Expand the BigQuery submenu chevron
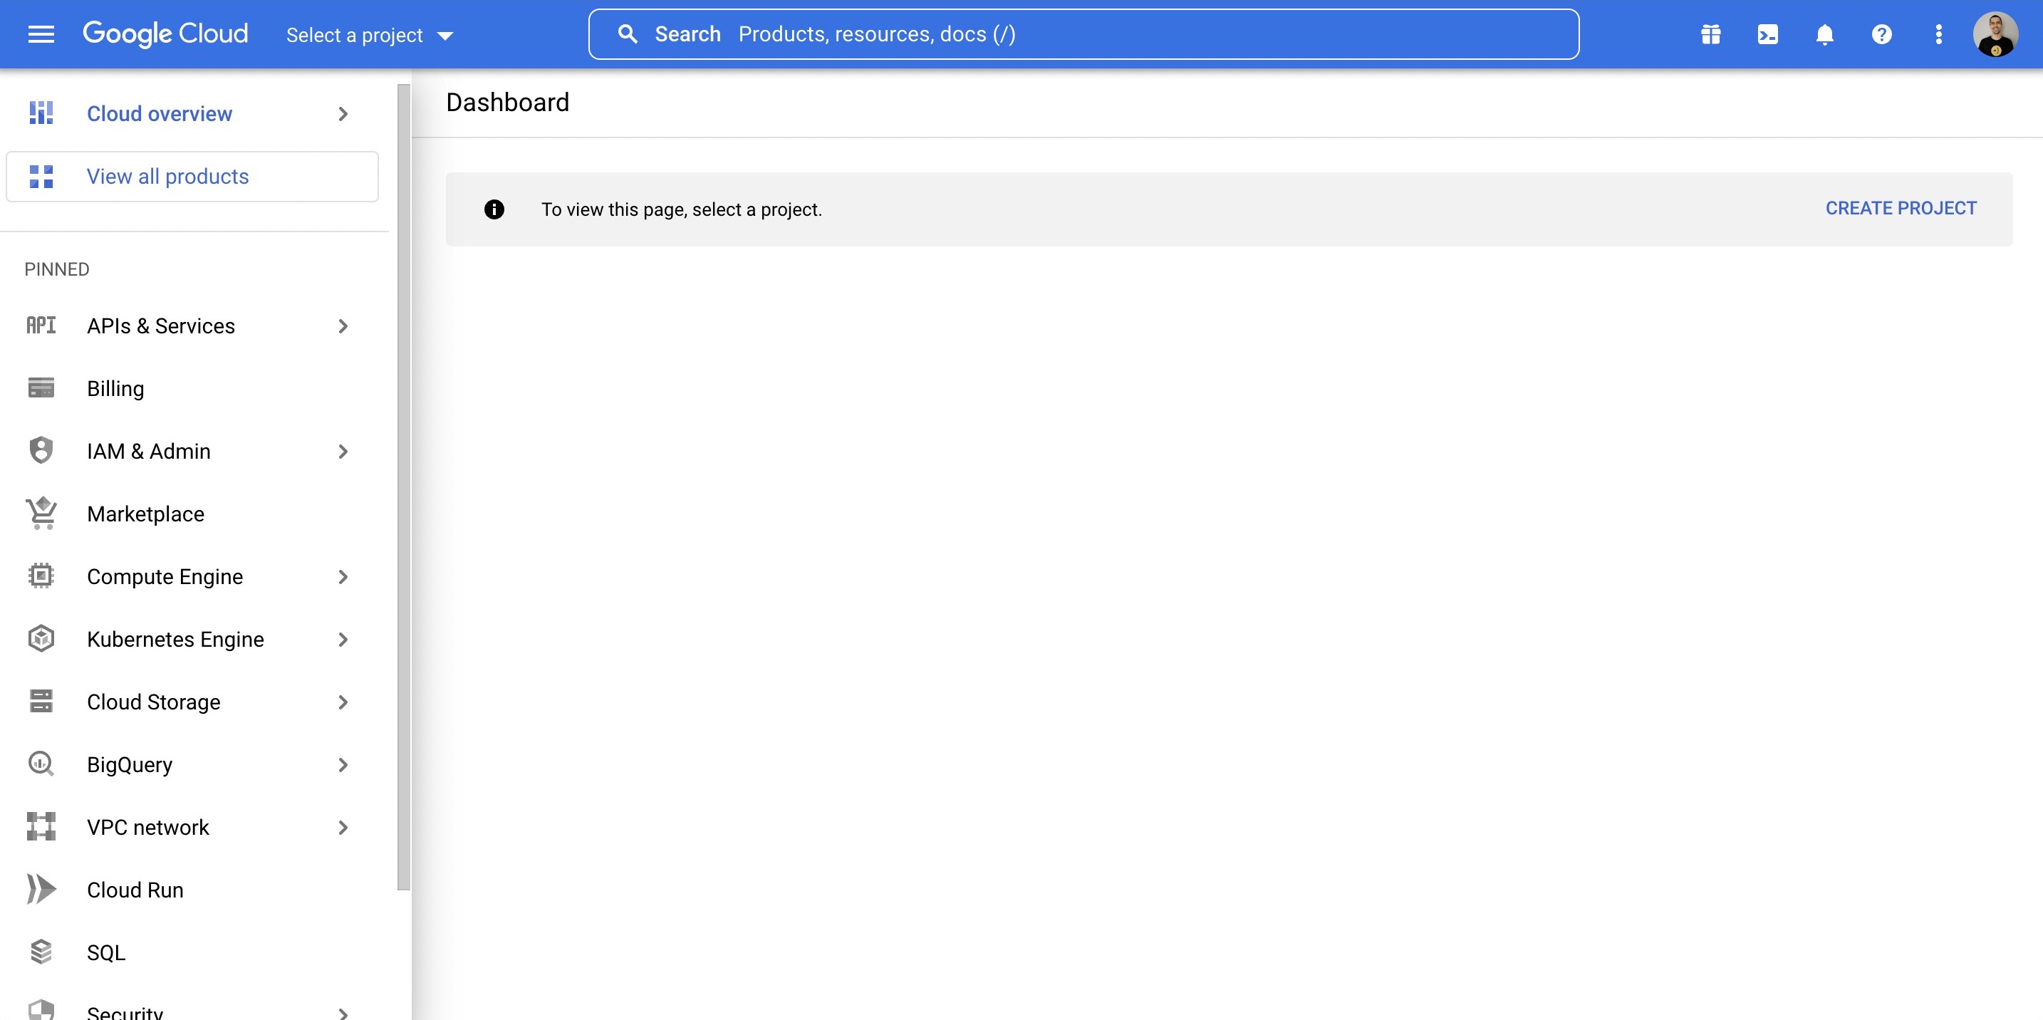This screenshot has width=2043, height=1020. pos(343,764)
